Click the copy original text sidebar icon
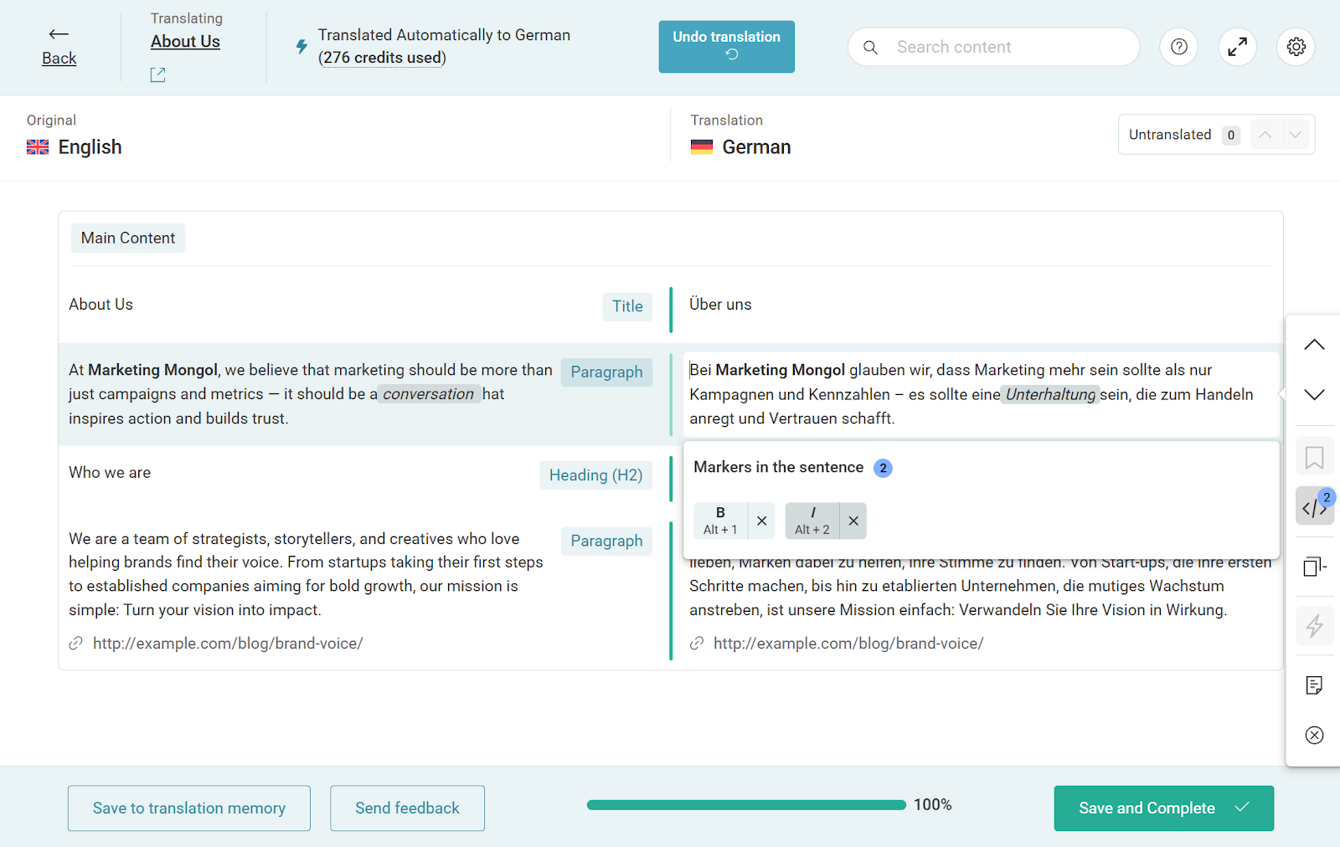Image resolution: width=1340 pixels, height=847 pixels. [x=1314, y=567]
